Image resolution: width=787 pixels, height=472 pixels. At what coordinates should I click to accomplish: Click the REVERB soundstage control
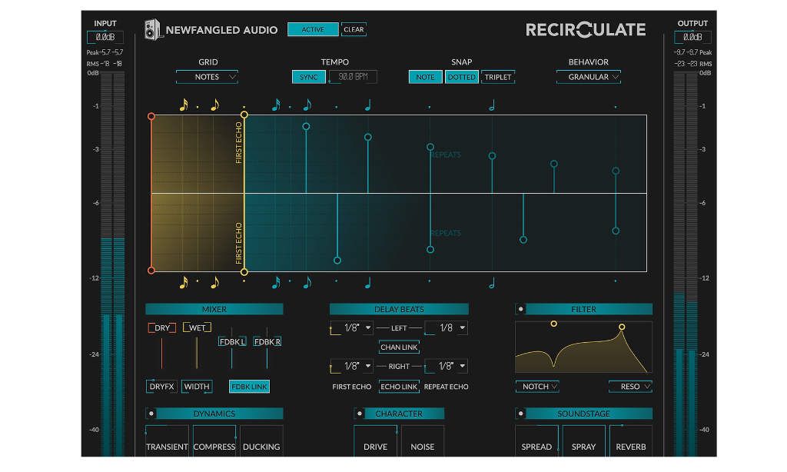[x=631, y=441]
